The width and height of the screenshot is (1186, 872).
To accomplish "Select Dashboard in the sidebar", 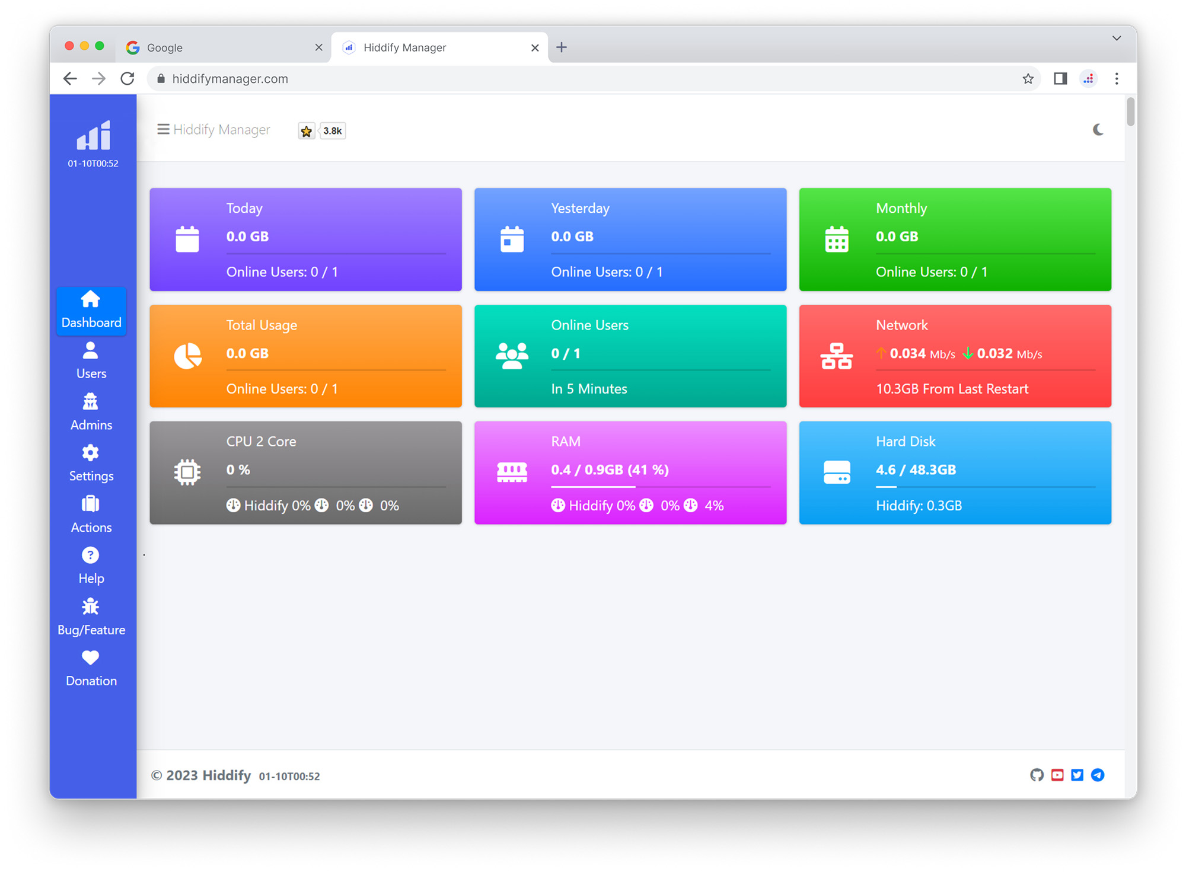I will point(91,310).
